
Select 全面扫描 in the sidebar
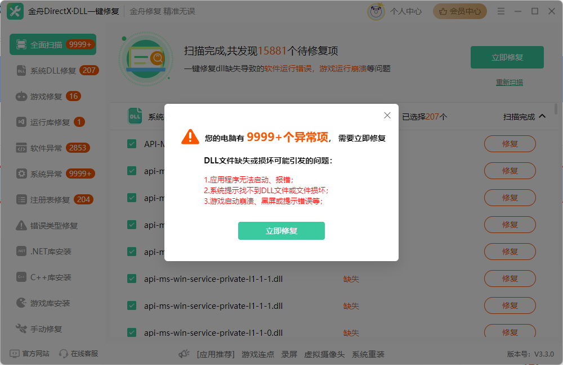53,44
